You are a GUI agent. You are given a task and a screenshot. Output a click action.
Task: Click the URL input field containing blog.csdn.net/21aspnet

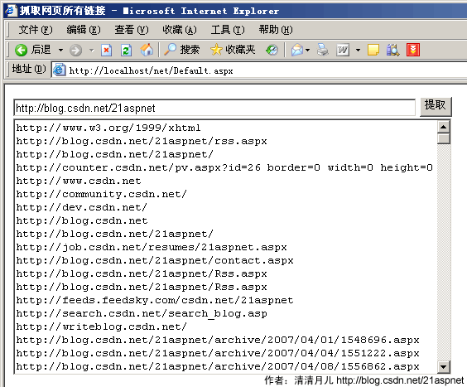(214, 108)
